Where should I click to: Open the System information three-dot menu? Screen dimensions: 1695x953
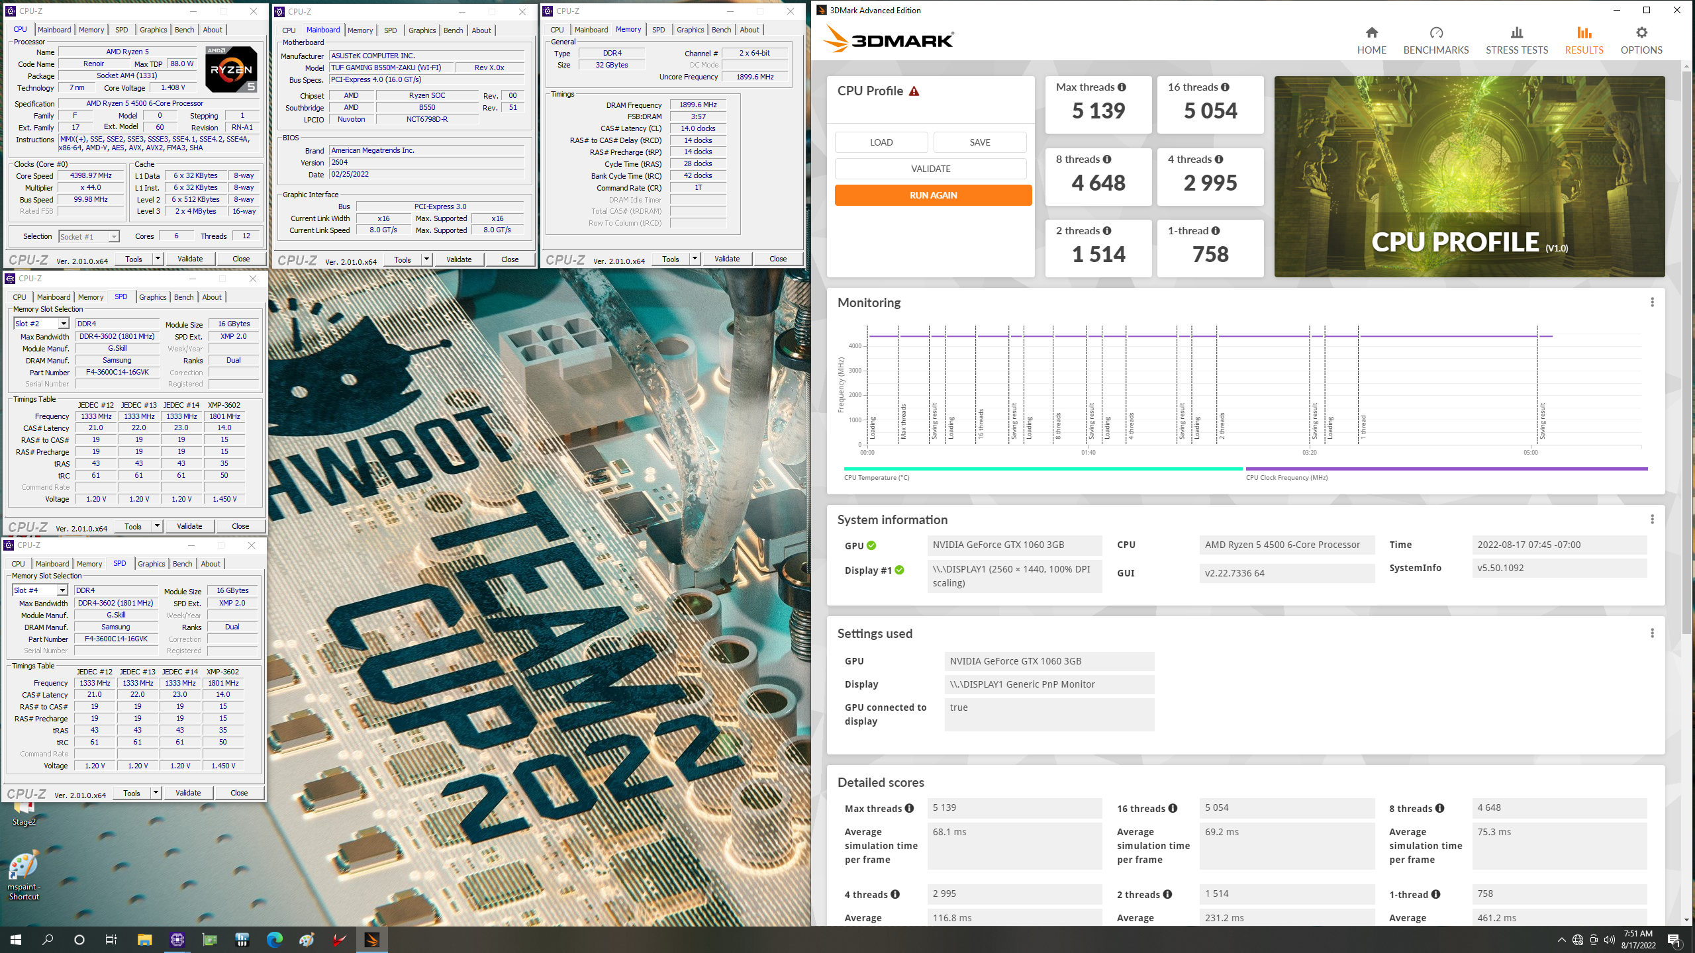coord(1652,520)
